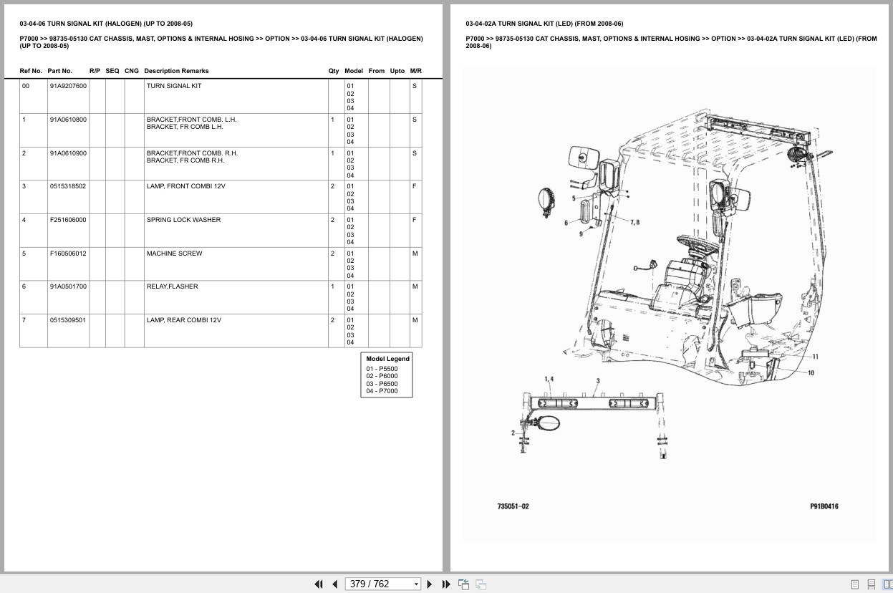Click the Model Legend heading
This screenshot has width=893, height=593.
click(x=387, y=359)
